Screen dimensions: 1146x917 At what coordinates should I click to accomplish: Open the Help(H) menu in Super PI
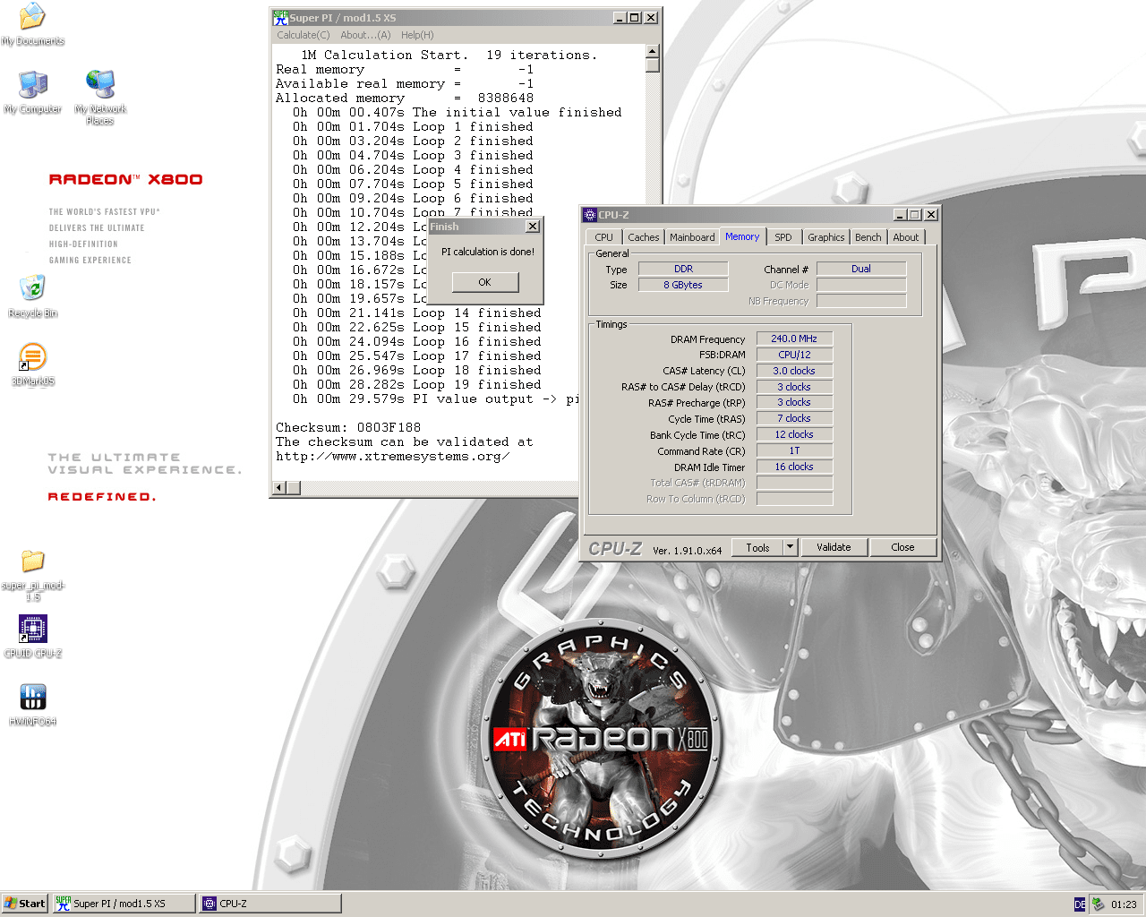417,35
